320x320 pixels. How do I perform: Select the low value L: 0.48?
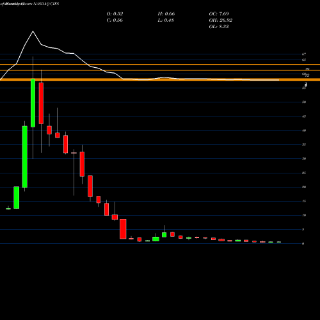[166, 20]
